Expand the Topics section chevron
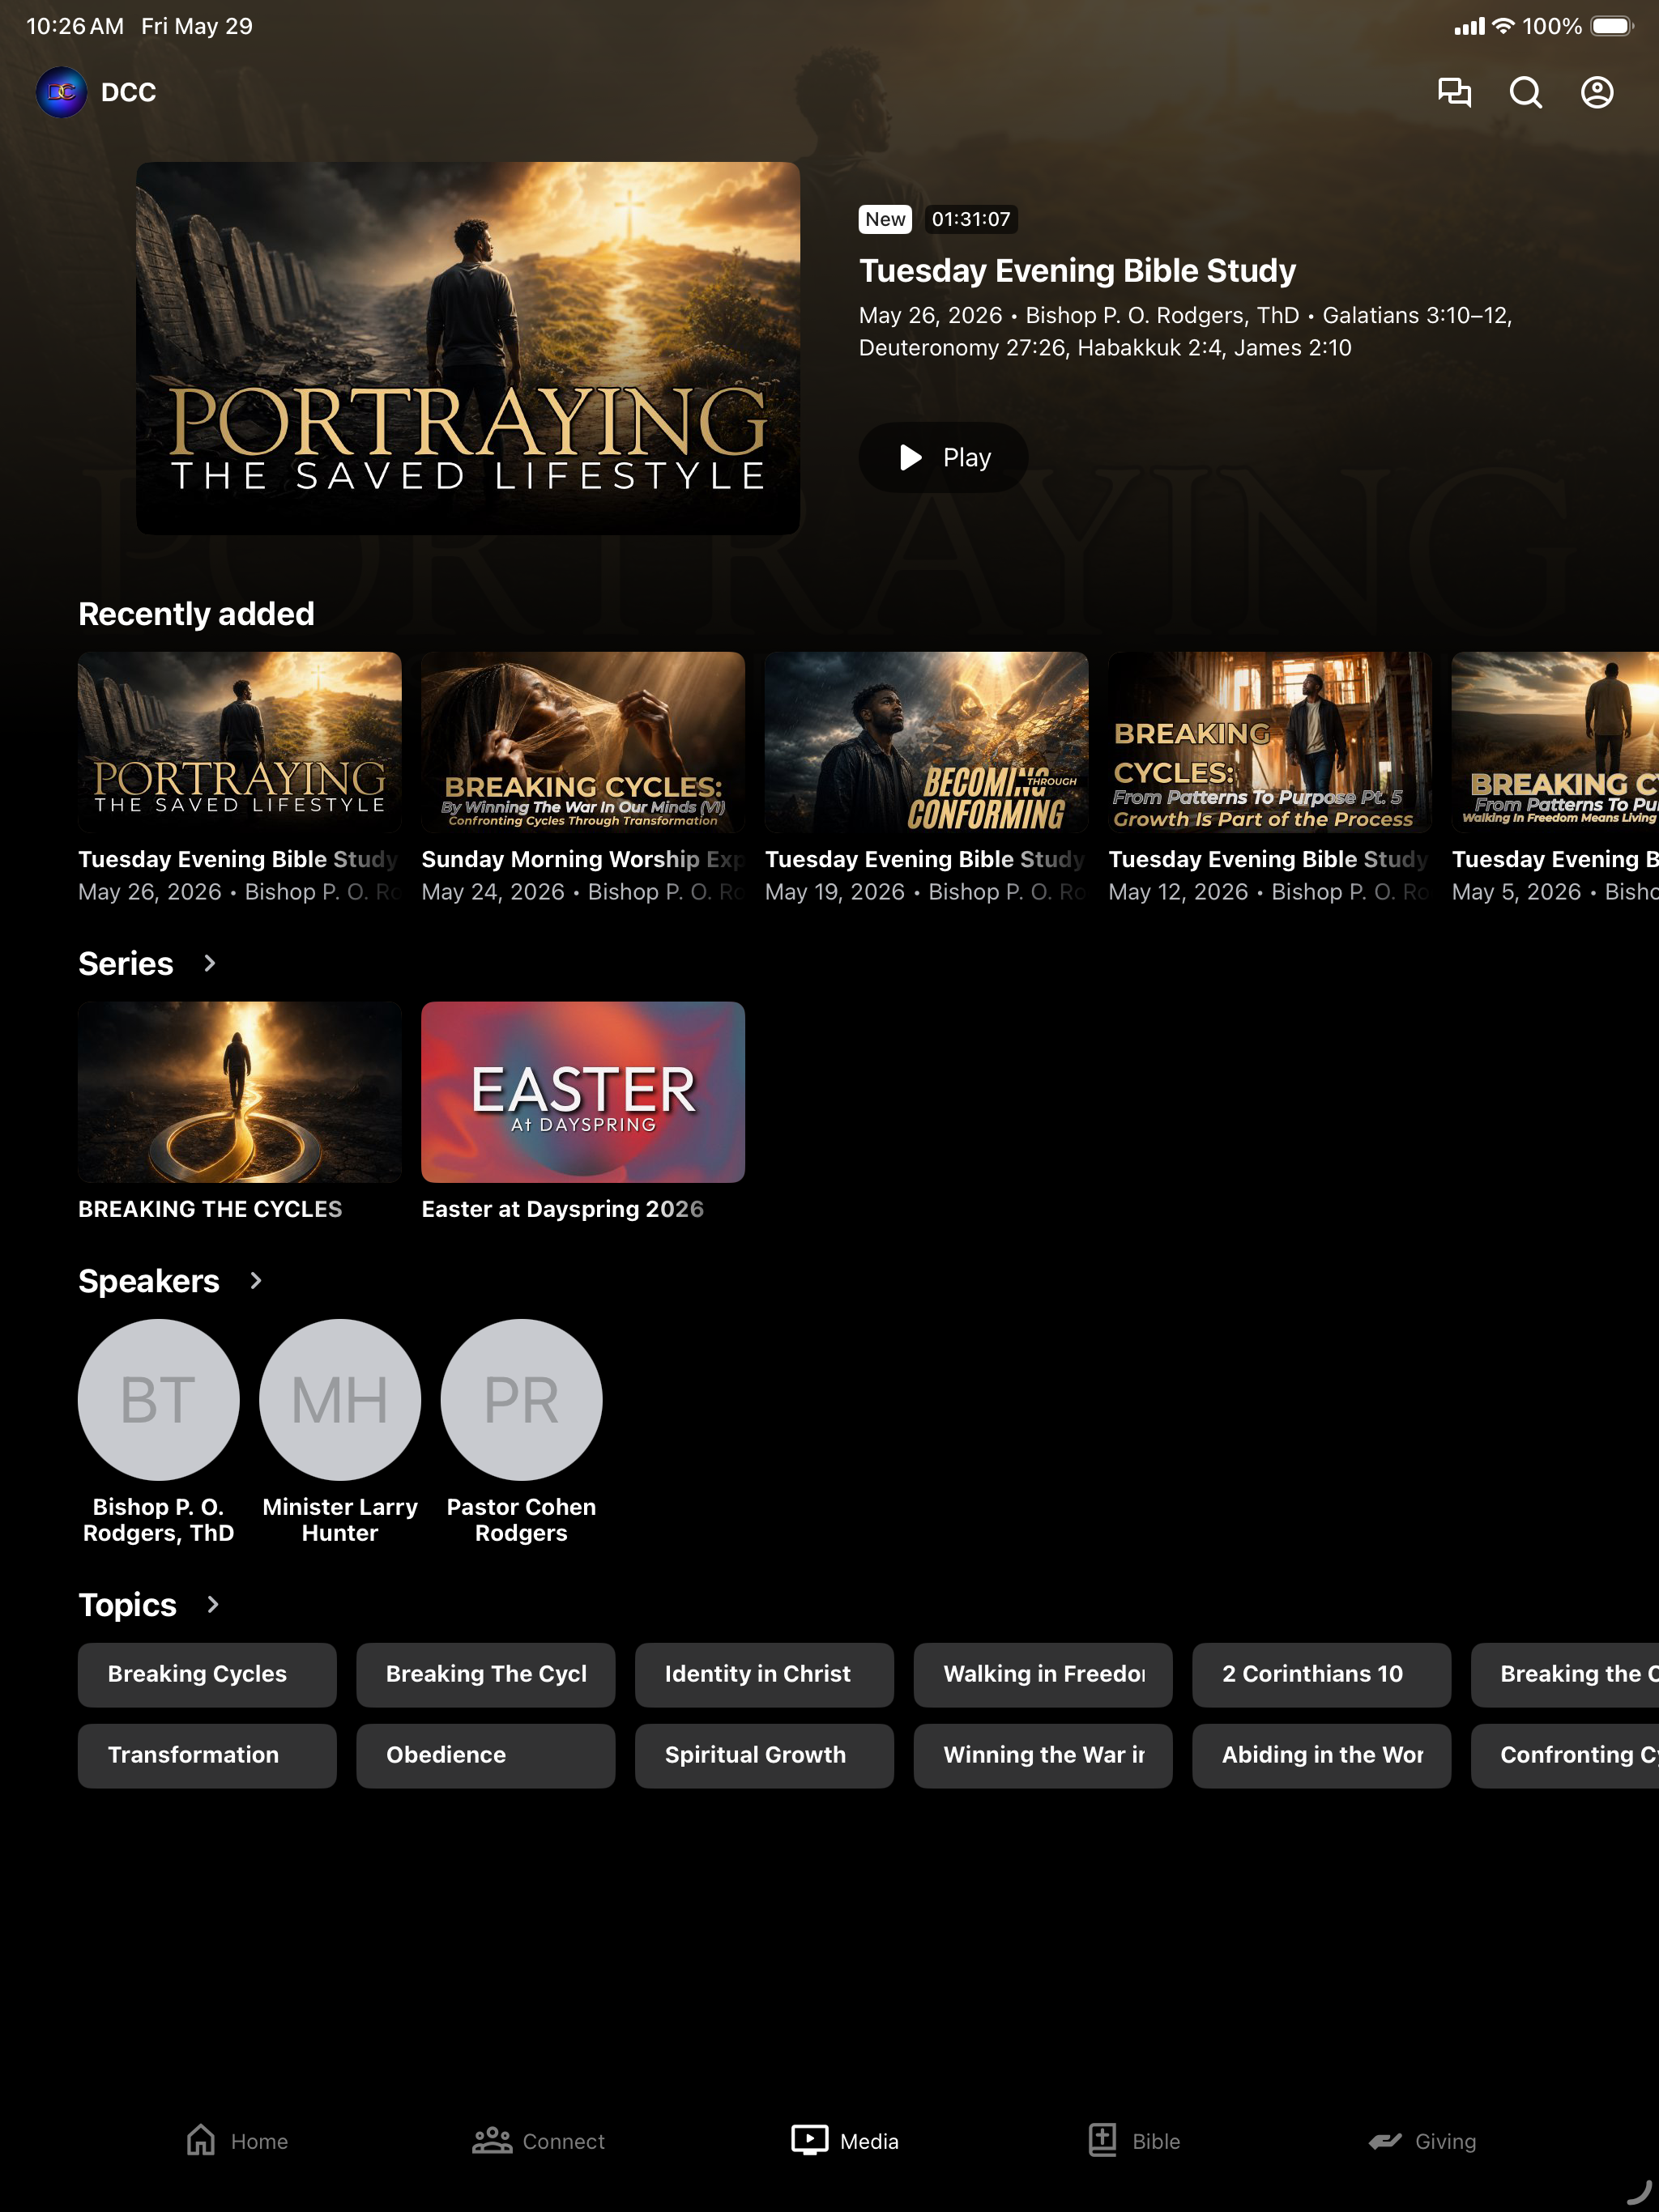 212,1604
